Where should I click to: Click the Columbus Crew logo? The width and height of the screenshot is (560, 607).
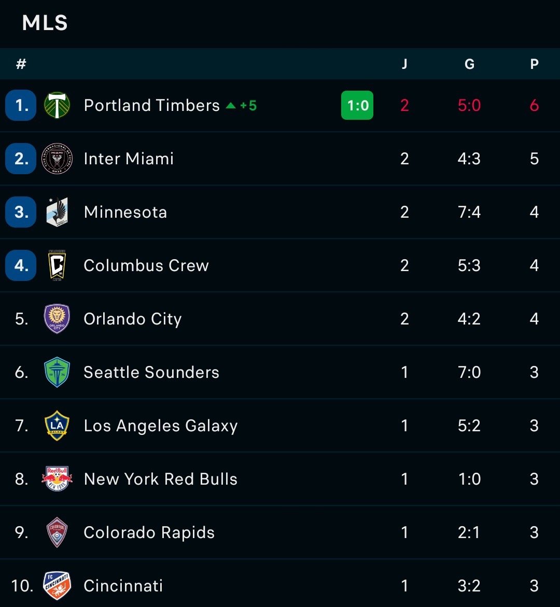point(57,265)
